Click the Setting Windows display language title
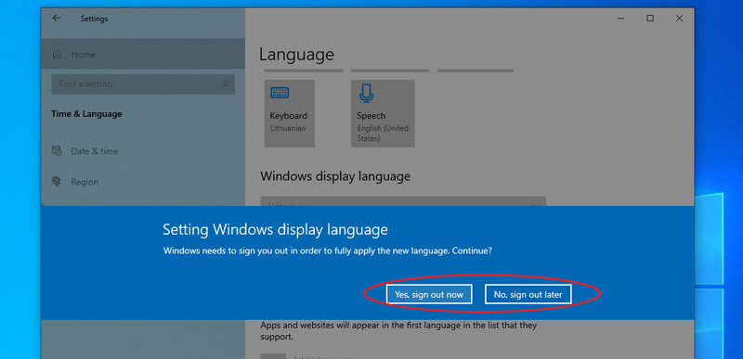This screenshot has width=743, height=359. tap(275, 230)
